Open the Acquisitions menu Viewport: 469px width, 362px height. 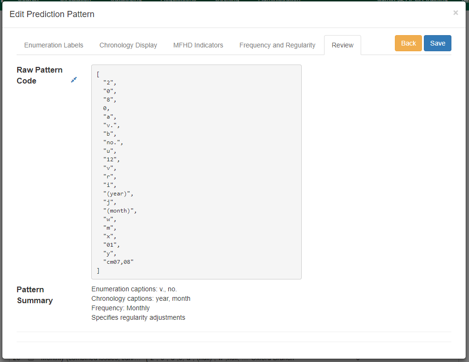click(x=178, y=1)
